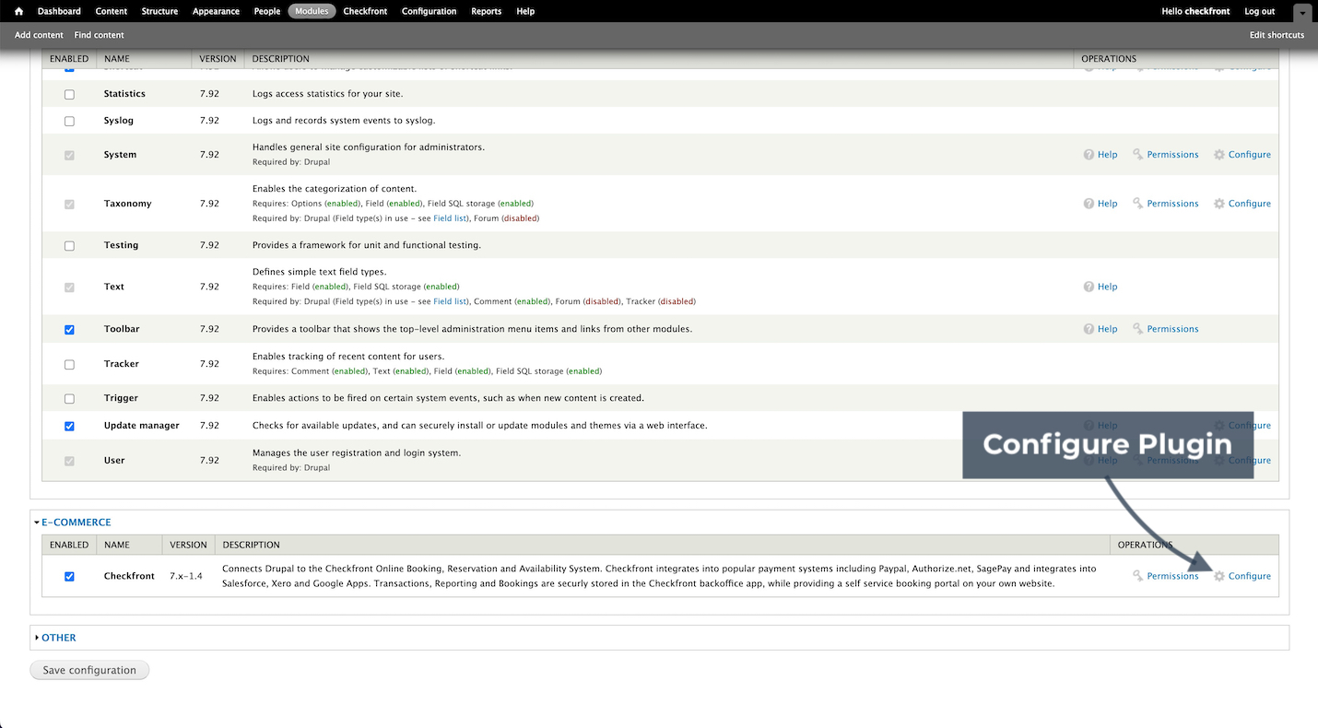1318x728 pixels.
Task: Click the Permissions key icon for Toolbar
Action: tap(1138, 329)
